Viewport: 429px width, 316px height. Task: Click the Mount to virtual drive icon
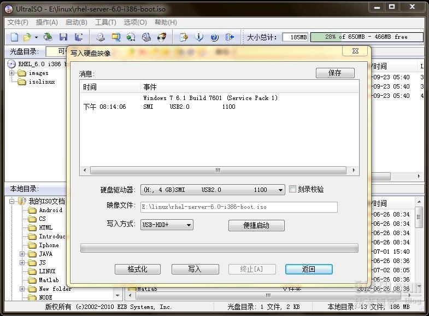[146, 37]
